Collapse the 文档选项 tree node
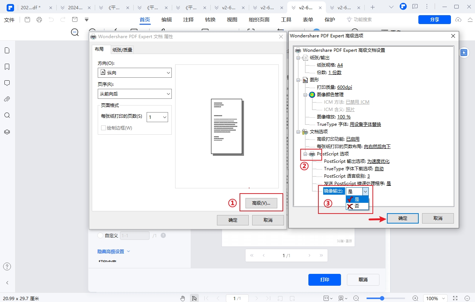This screenshot has height=302, width=475. (298, 132)
